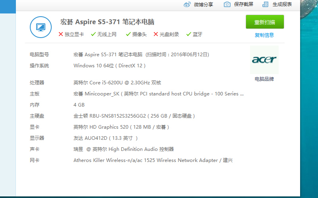Click 生成报表 to generate a report
The height and width of the screenshot is (198, 318).
(282, 4)
